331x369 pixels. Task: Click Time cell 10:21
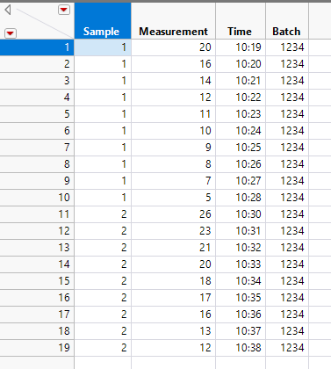point(241,81)
